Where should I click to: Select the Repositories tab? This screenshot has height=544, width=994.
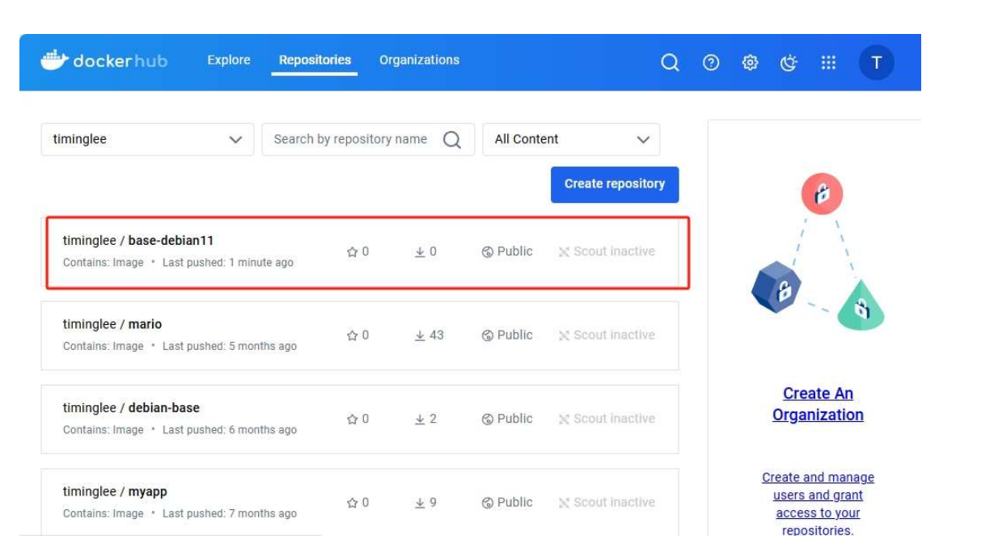315,61
